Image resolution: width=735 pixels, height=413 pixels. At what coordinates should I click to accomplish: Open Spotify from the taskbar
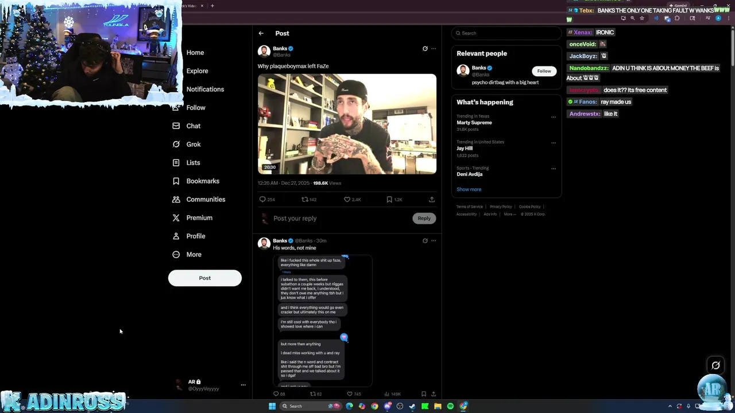coord(450,406)
